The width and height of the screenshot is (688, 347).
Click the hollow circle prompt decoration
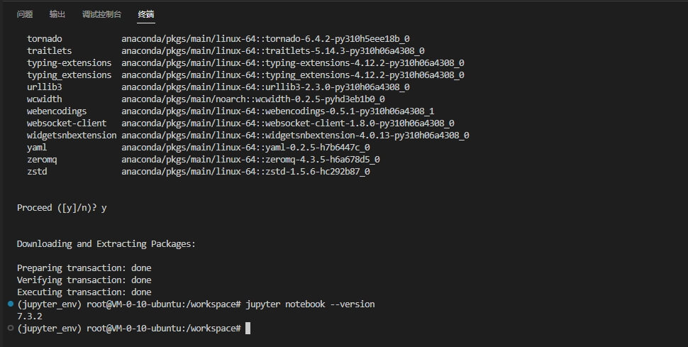click(x=10, y=328)
